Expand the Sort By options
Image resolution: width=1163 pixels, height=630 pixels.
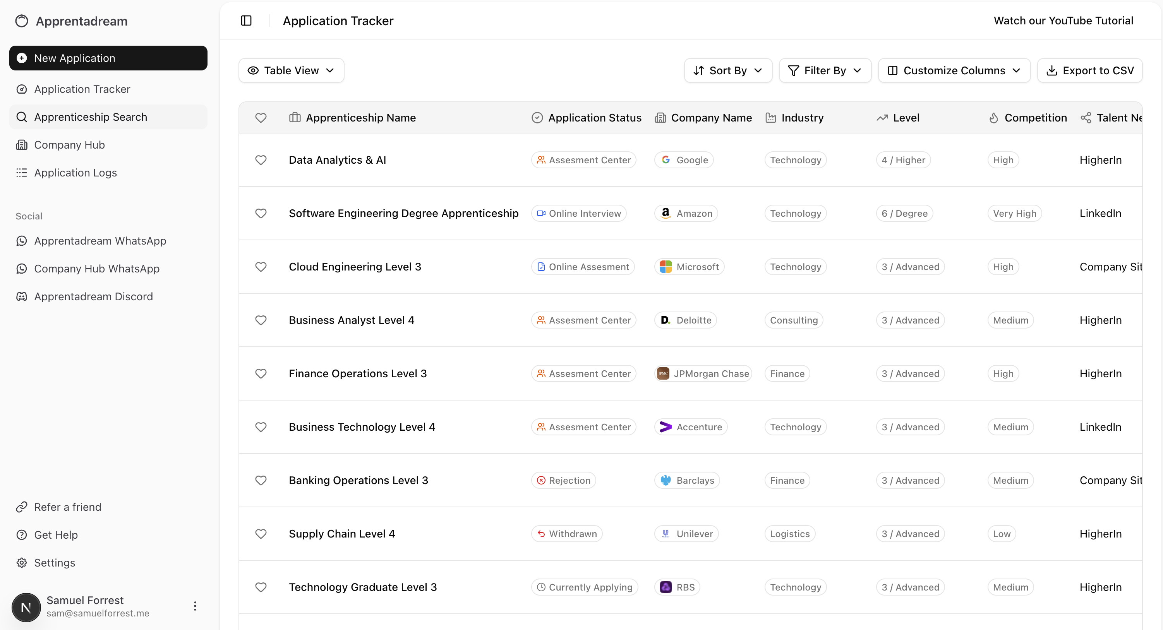[x=728, y=70]
